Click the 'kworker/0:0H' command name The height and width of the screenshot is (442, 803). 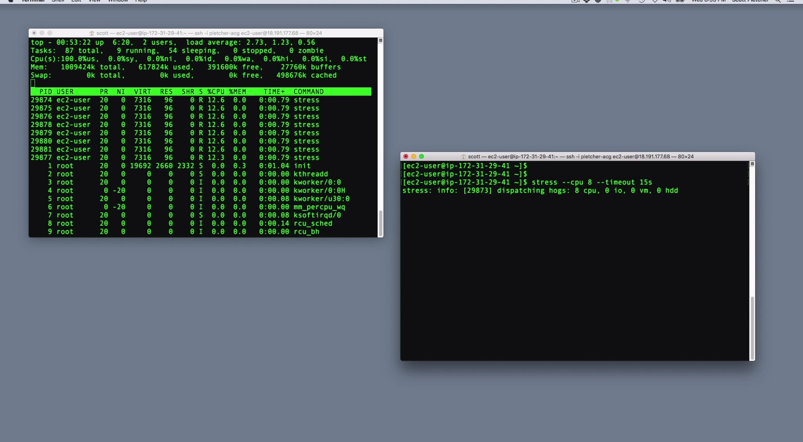320,191
